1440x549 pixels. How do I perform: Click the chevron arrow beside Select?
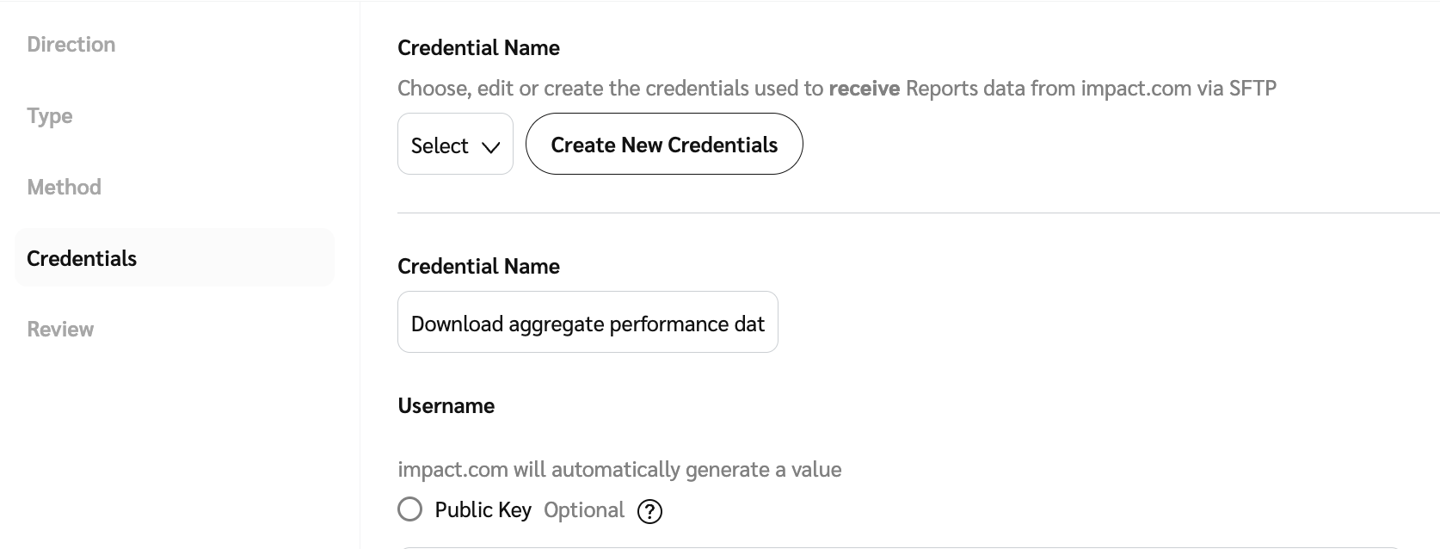(491, 147)
